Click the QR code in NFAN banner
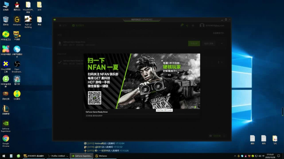 (x=95, y=98)
